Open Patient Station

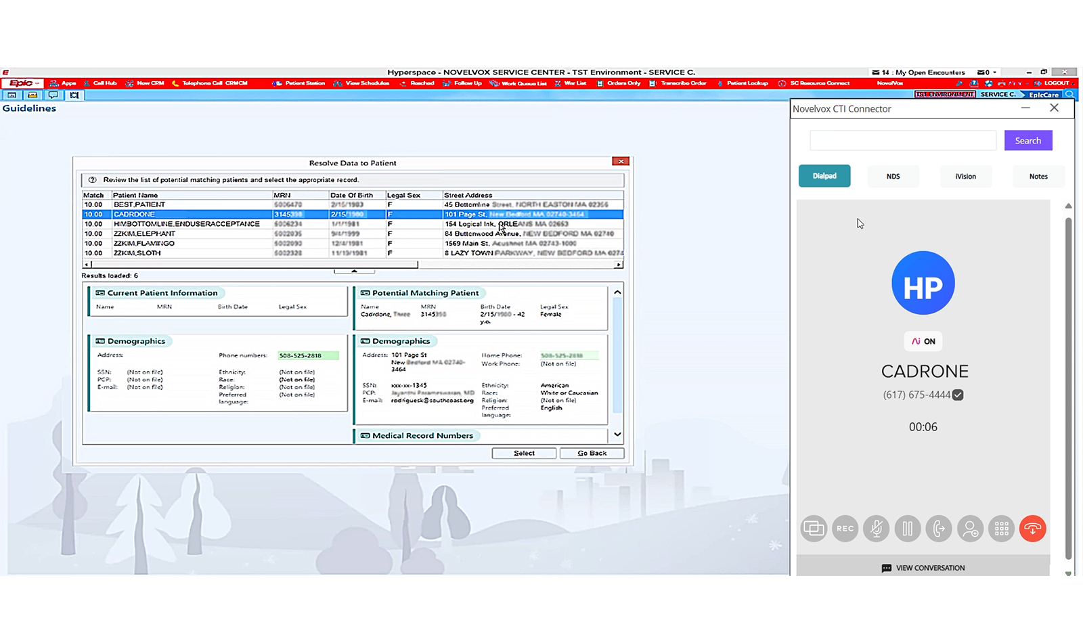[x=299, y=83]
